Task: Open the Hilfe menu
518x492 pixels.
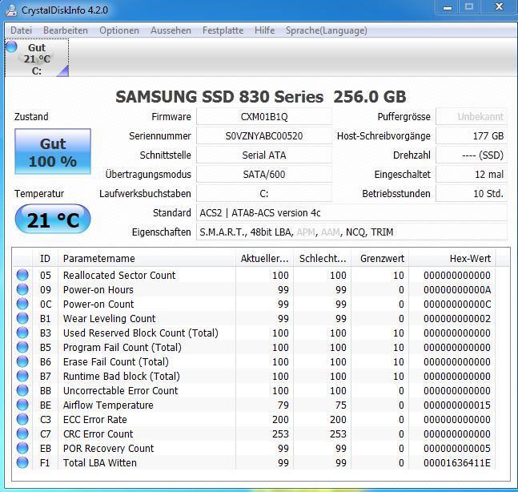Action: tap(265, 30)
